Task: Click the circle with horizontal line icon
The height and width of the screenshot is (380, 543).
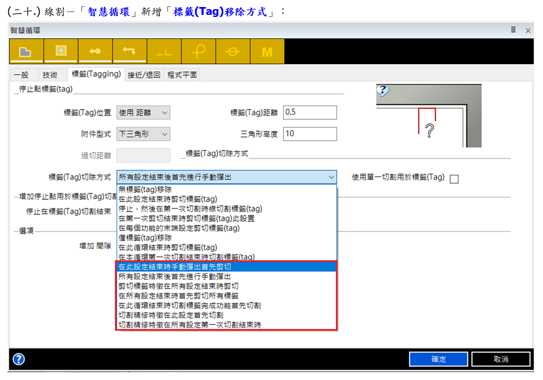Action: point(233,51)
